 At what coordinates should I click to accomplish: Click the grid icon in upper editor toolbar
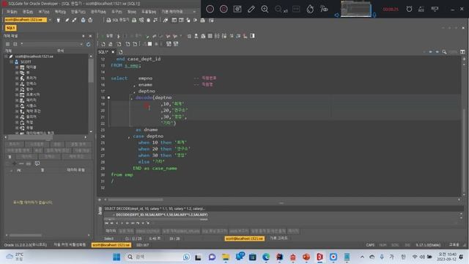point(210,36)
